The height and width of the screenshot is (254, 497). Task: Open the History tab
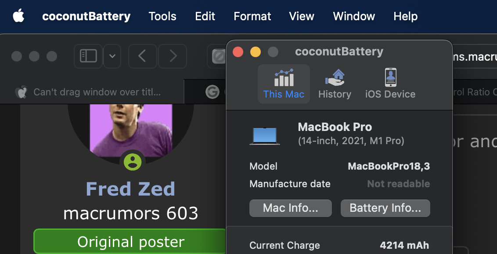tap(335, 83)
